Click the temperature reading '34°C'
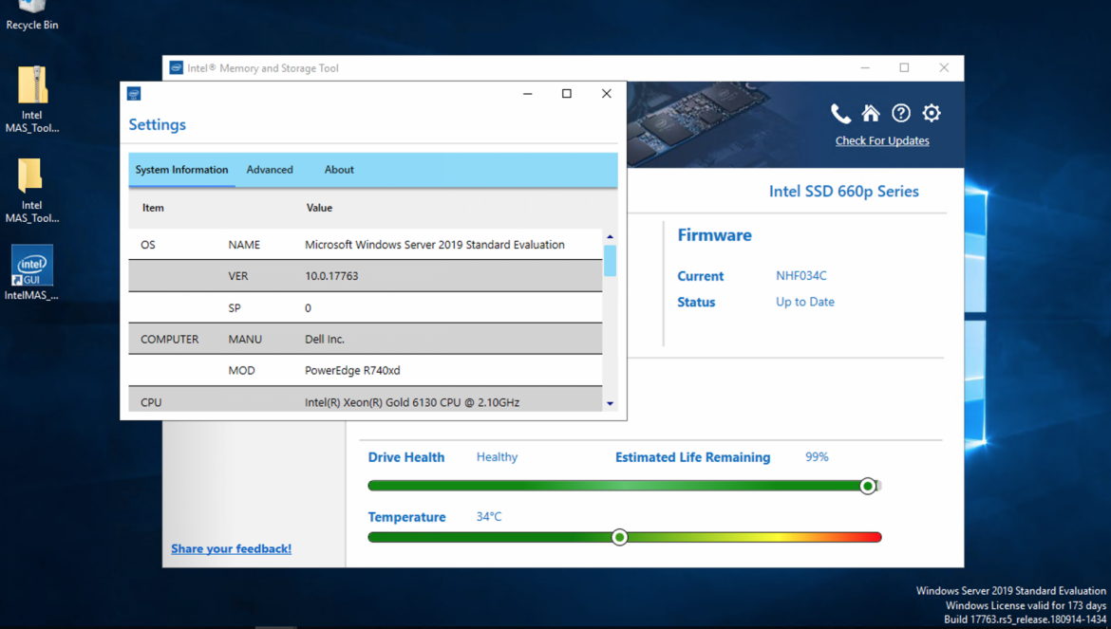The width and height of the screenshot is (1111, 629). click(x=489, y=516)
